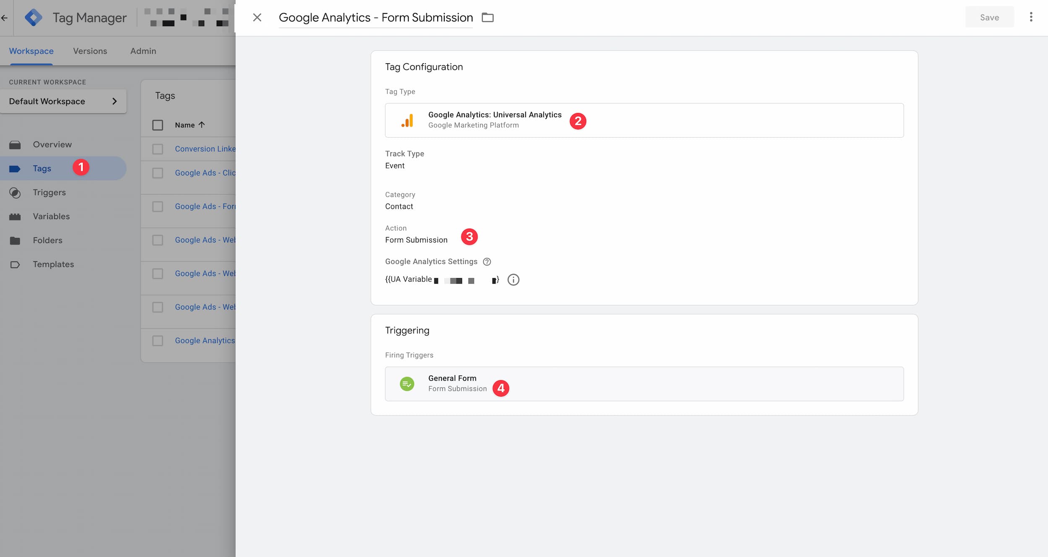
Task: Open the General Form firing trigger card
Action: pyautogui.click(x=644, y=384)
